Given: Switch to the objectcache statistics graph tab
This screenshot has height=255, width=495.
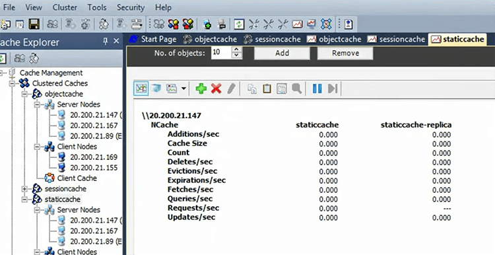Looking at the screenshot, I should (x=334, y=39).
